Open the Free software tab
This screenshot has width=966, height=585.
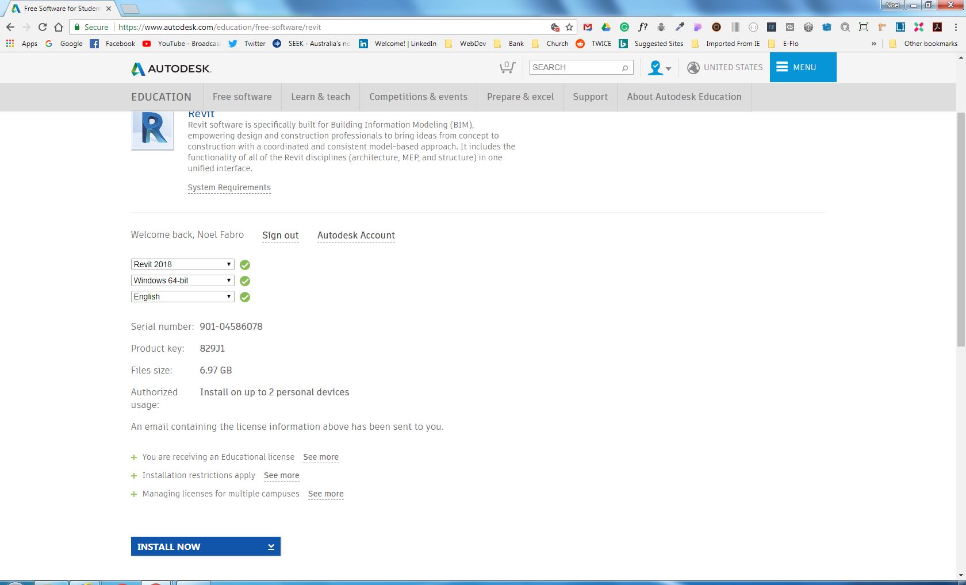[x=242, y=97]
